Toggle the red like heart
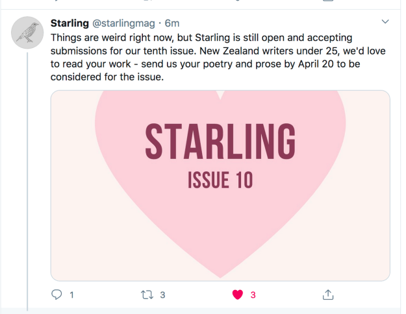This screenshot has height=314, width=406. 238,295
